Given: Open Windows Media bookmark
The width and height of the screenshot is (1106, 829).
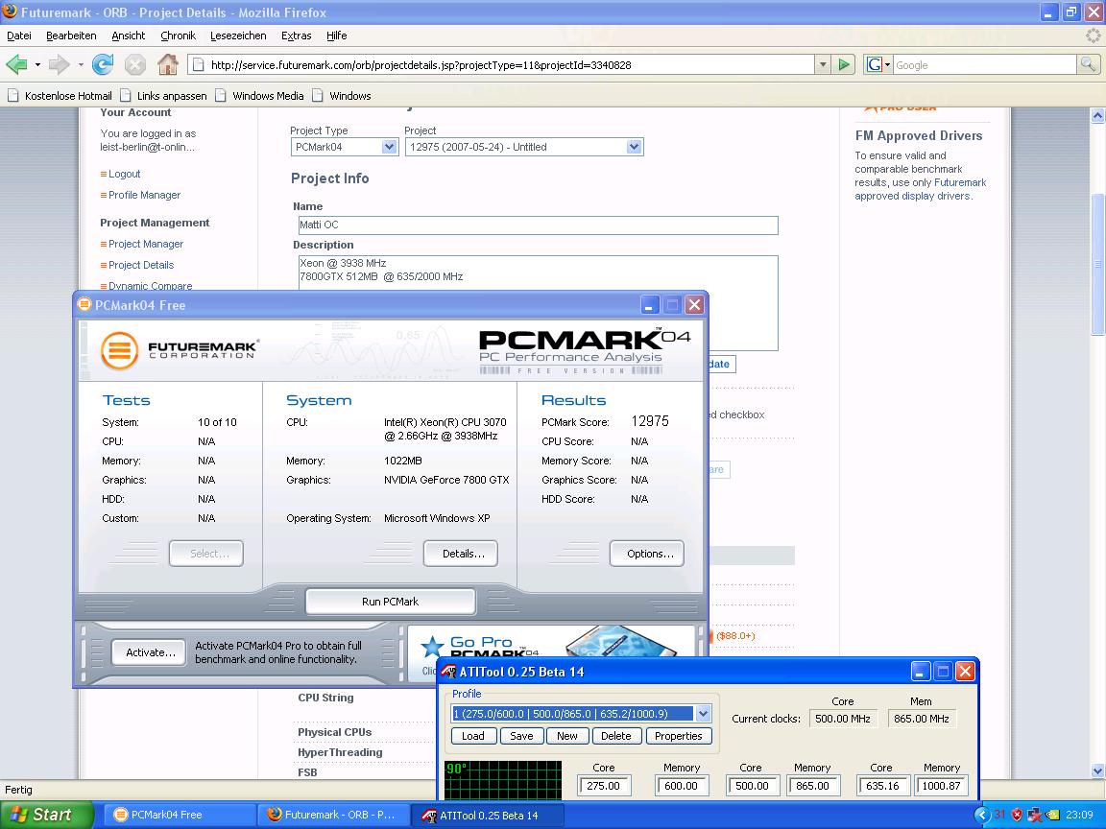Looking at the screenshot, I should (259, 96).
